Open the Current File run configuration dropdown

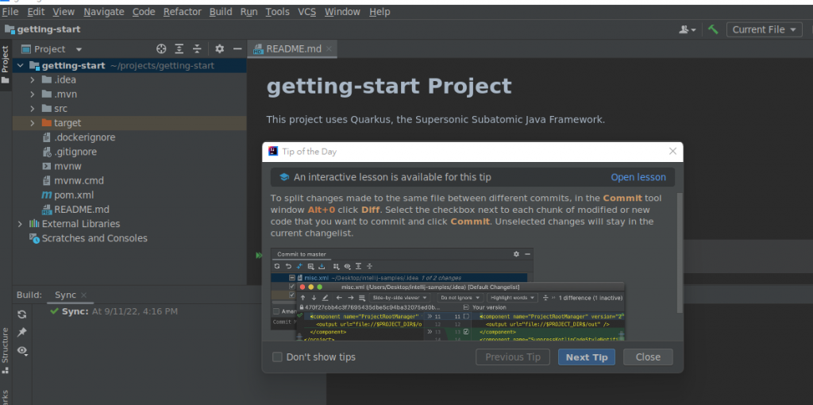[x=765, y=29]
